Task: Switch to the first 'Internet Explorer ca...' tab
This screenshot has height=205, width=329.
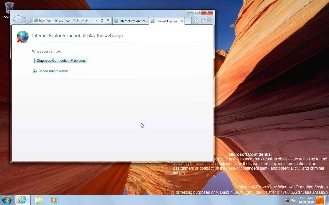Action: click(131, 21)
